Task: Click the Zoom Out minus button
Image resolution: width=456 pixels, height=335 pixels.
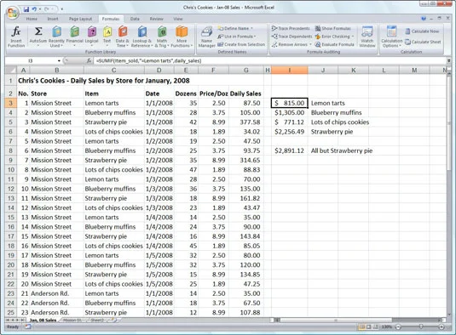Action: point(399,326)
